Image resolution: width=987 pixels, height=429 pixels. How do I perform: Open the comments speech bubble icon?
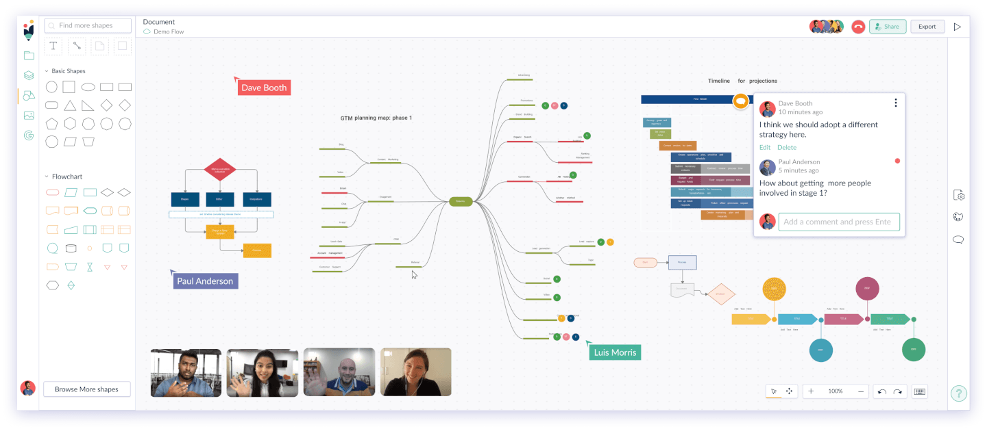pyautogui.click(x=959, y=239)
